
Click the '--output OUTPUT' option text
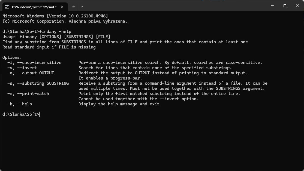35,73
